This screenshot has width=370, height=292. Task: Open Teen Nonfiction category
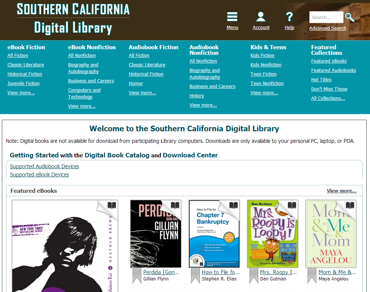(267, 84)
